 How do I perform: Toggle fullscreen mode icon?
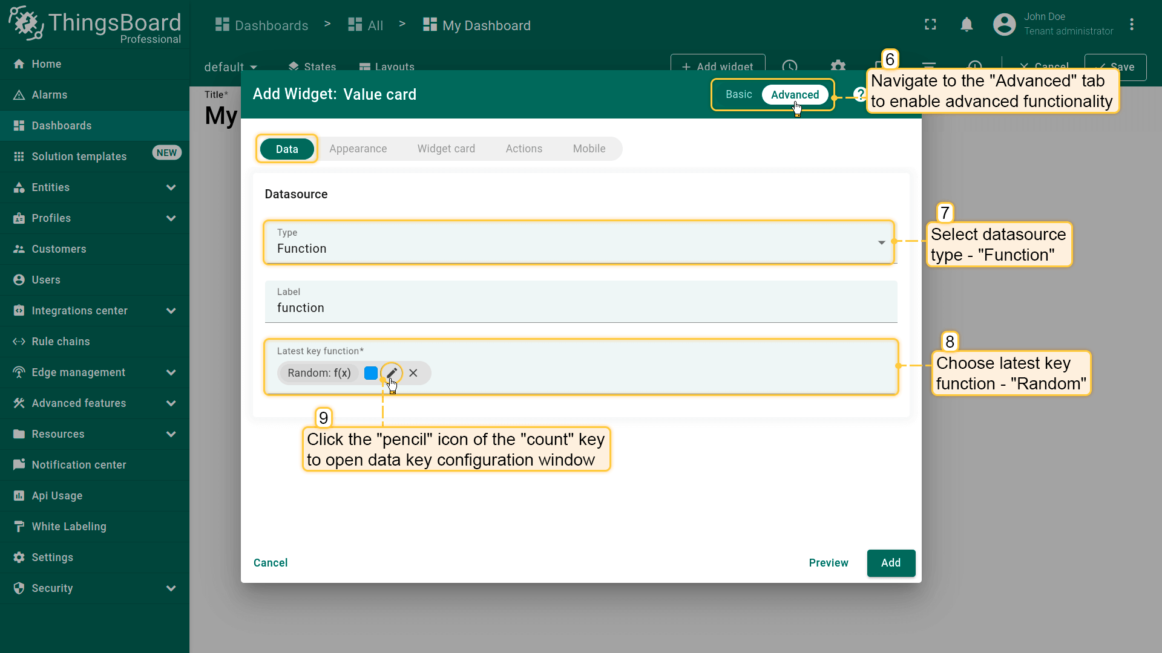[x=930, y=25]
